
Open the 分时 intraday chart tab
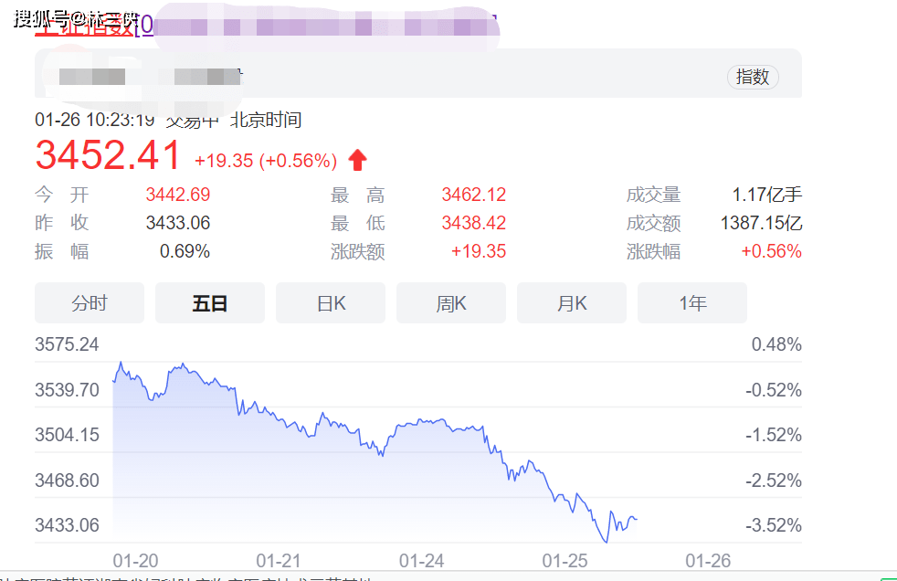pyautogui.click(x=90, y=303)
